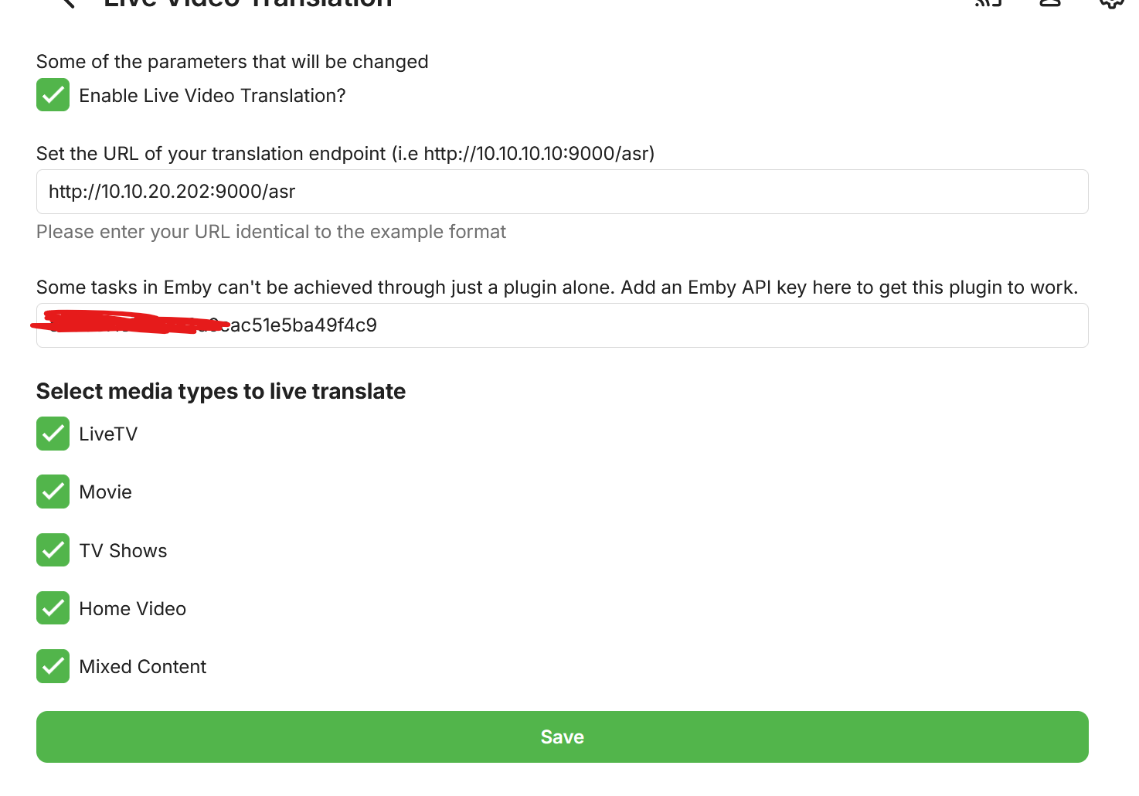Click the translation endpoint URL label
The image size is (1139, 796).
point(345,154)
